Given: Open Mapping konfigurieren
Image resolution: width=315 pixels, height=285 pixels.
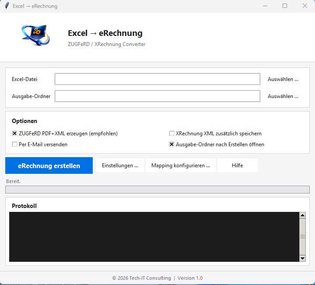Looking at the screenshot, I should coord(181,165).
